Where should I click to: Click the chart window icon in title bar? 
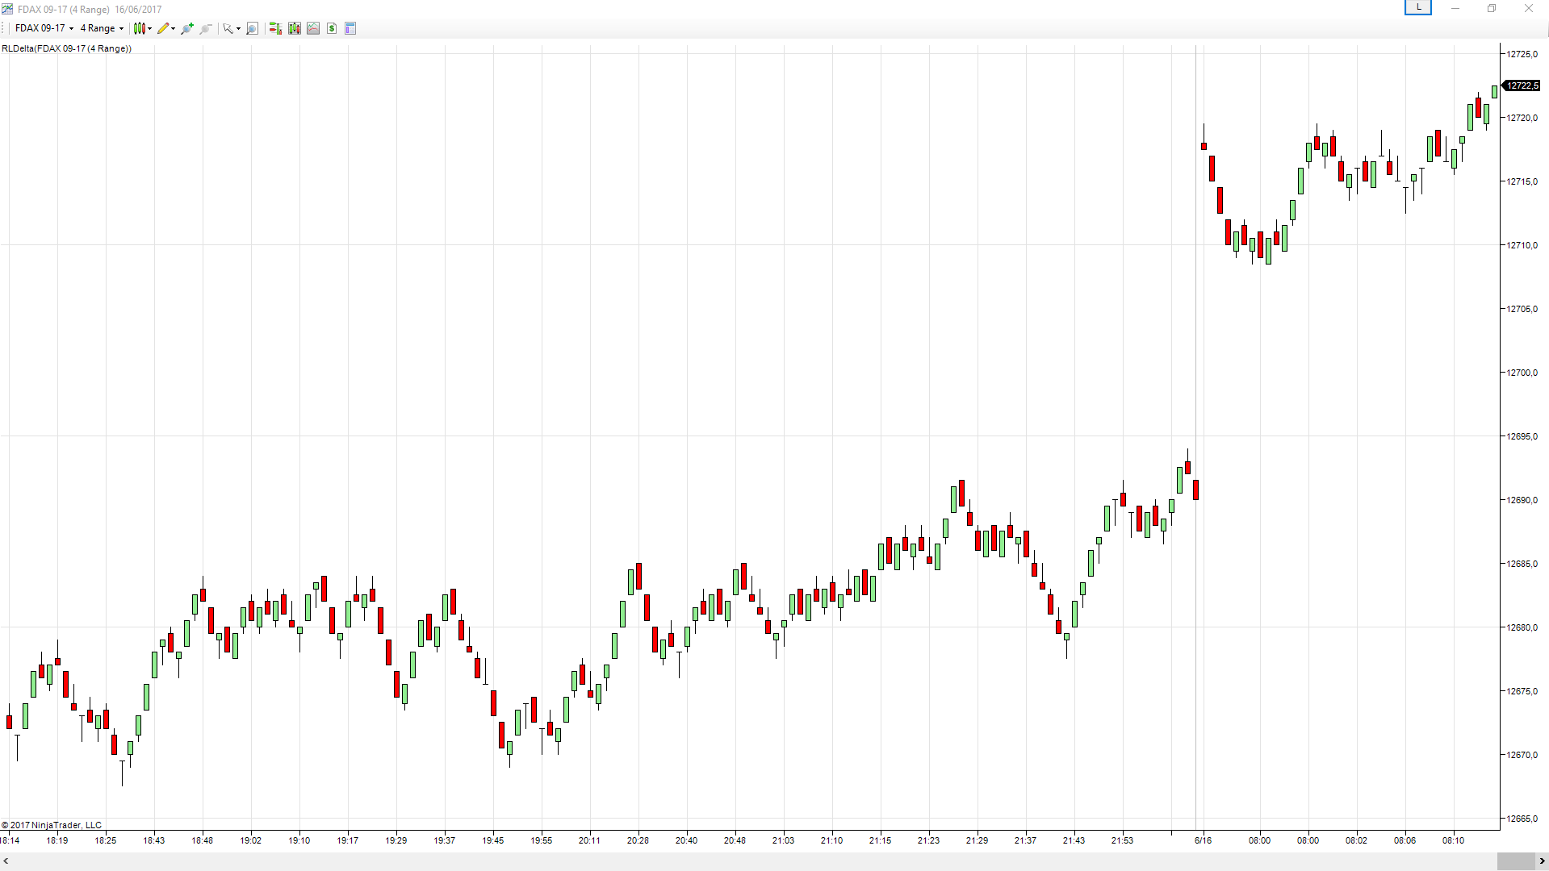coord(7,9)
